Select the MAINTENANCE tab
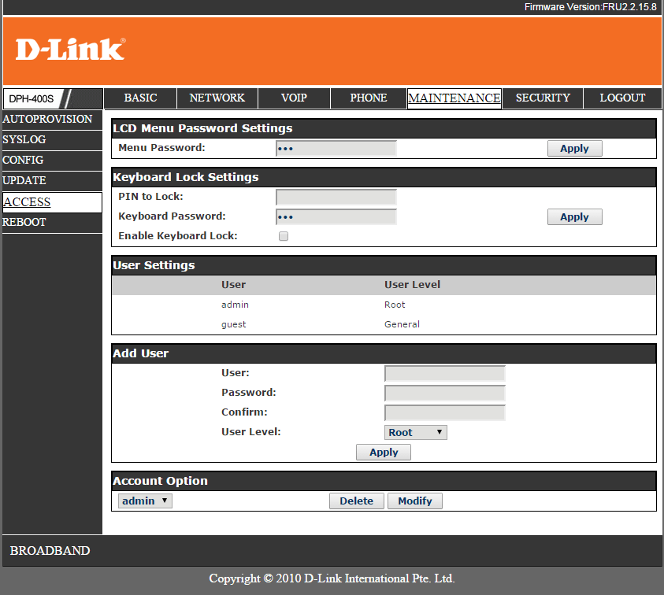 [454, 98]
